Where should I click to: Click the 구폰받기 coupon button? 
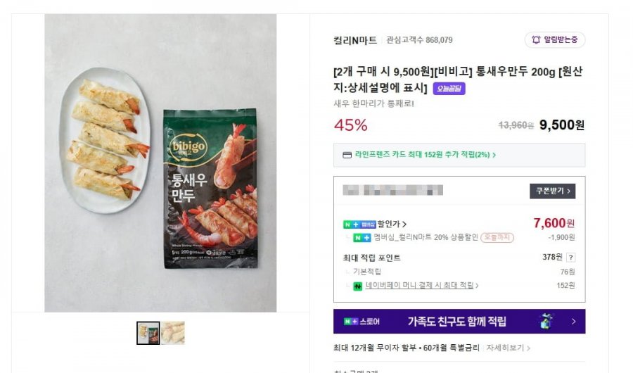click(x=552, y=191)
